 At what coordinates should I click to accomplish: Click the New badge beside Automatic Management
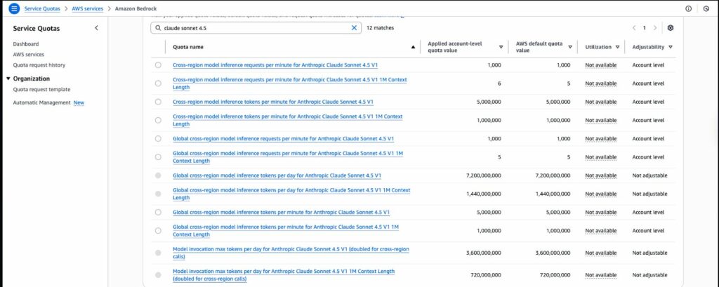click(x=79, y=102)
